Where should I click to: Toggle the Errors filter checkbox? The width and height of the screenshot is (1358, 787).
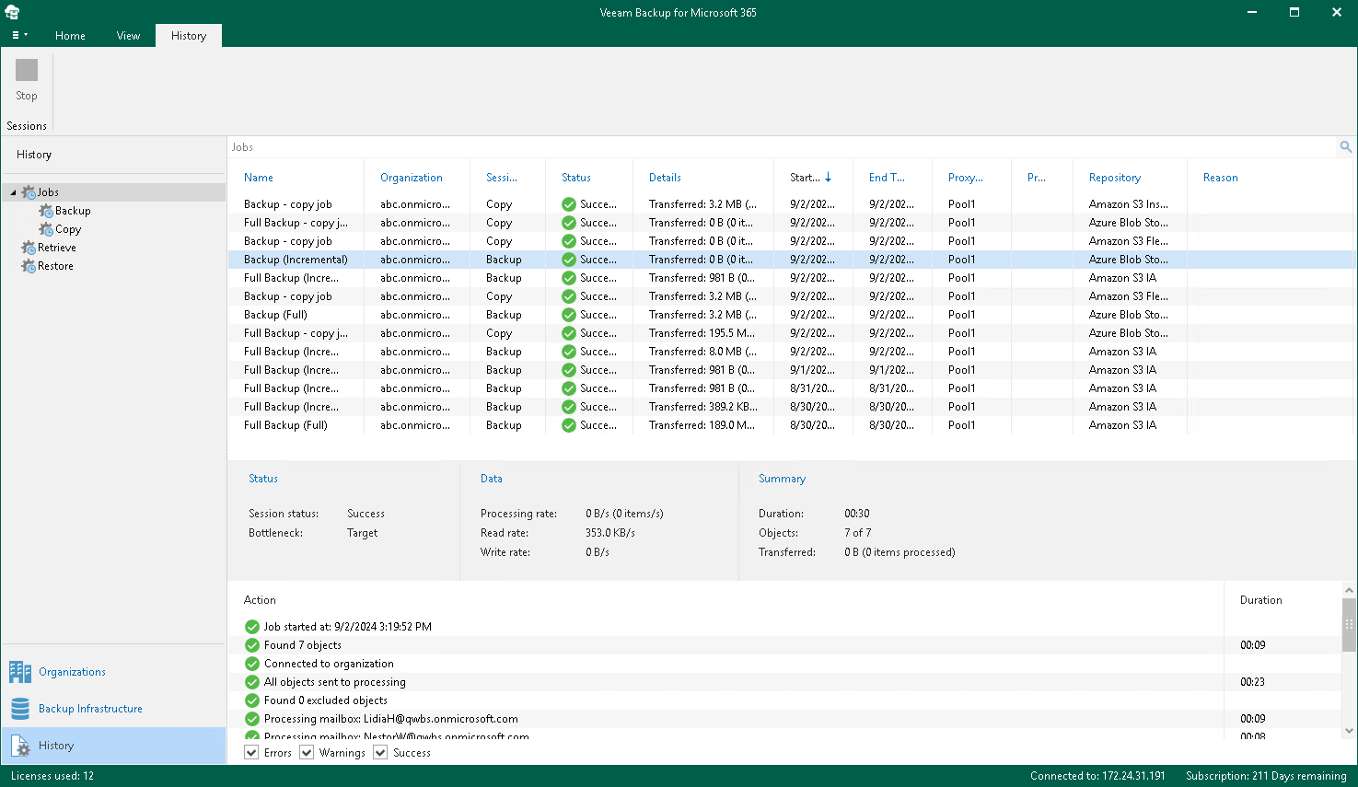click(251, 753)
